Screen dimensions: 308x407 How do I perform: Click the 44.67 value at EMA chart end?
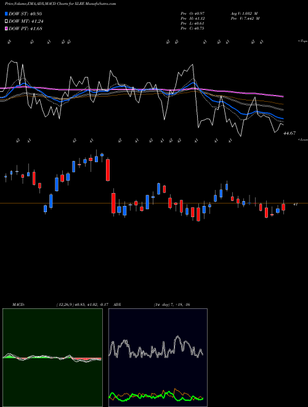tap(290, 133)
